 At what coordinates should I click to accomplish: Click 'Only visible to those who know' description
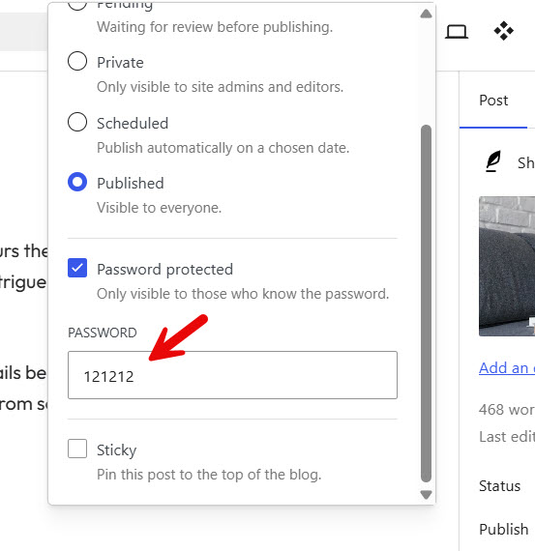(243, 294)
